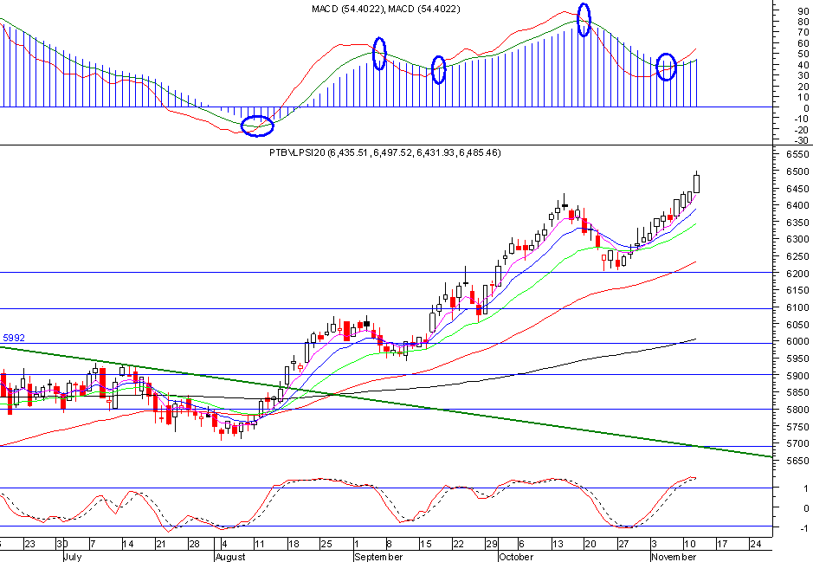
Task: Select the 27 date label in October
Action: [x=623, y=545]
